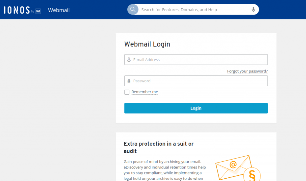Viewport: 306px width, 181px height.
Task: Click the section-sign circle badge icon
Action: point(252,174)
